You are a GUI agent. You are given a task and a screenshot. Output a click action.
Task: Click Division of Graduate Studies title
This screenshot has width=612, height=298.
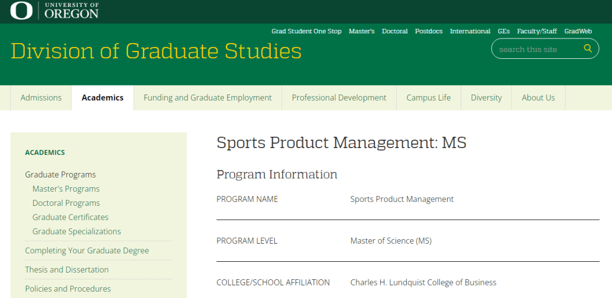click(x=156, y=51)
